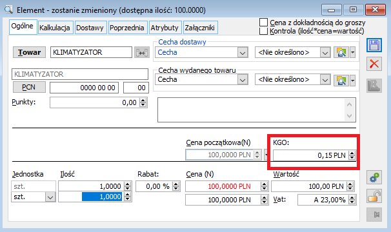Click the Towar button
The width and height of the screenshot is (391, 232).
[x=29, y=52]
